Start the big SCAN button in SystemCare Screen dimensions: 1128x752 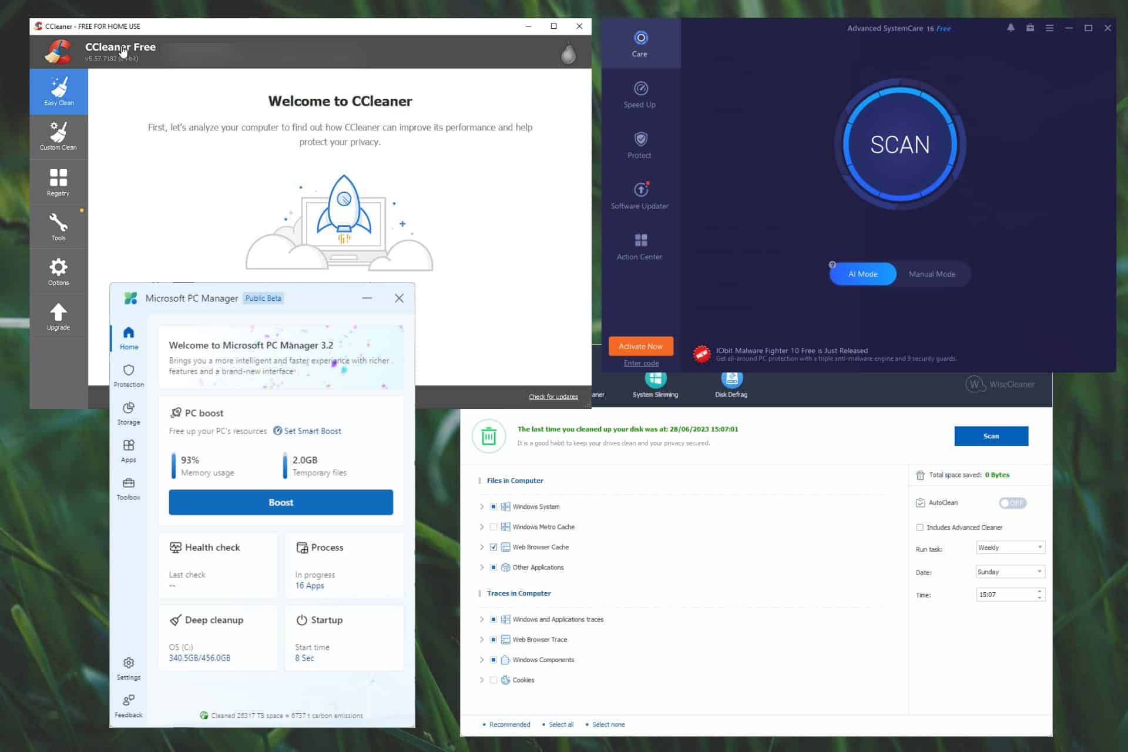(x=900, y=145)
